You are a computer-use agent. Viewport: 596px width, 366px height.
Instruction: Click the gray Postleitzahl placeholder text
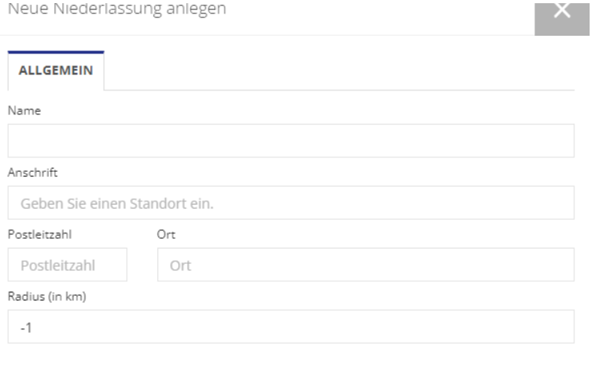click(x=58, y=265)
